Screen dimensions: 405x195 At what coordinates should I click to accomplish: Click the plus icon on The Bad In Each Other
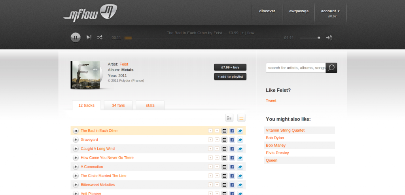(210, 131)
